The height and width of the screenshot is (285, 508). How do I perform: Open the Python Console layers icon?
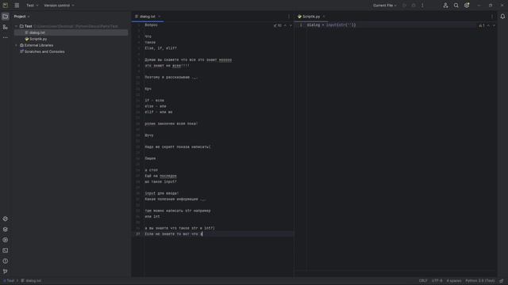[6, 230]
